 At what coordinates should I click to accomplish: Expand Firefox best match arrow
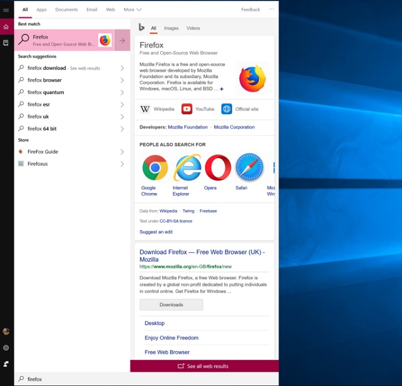[x=122, y=40]
